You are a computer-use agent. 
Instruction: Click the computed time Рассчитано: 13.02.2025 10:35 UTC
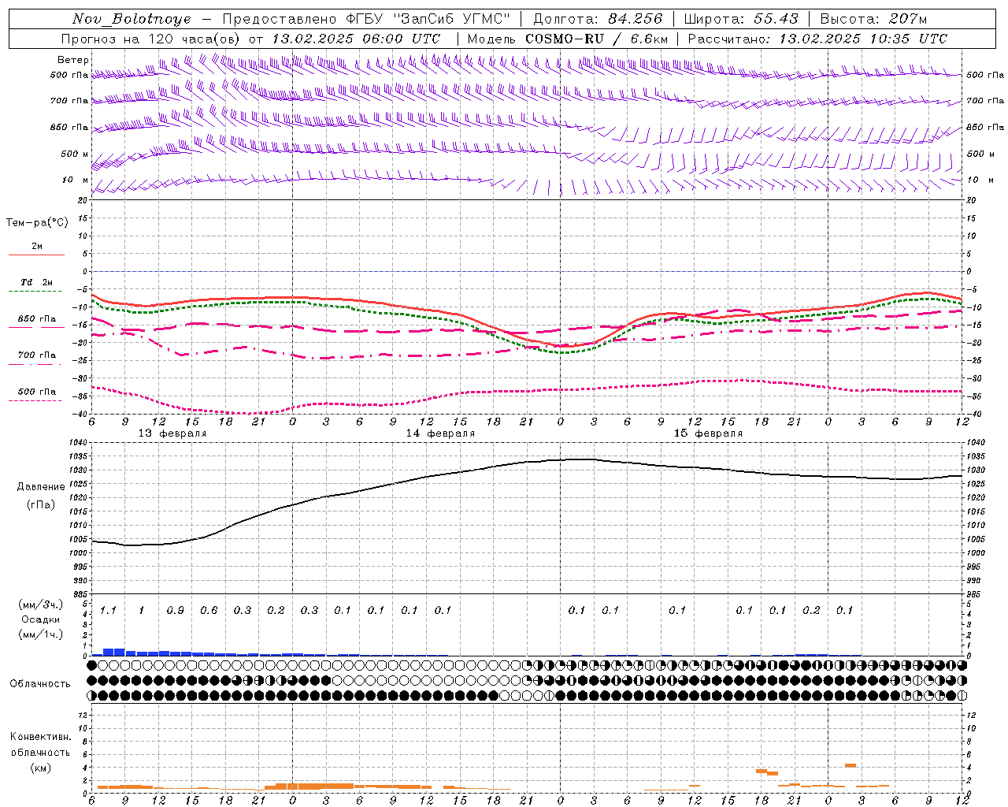pos(817,39)
